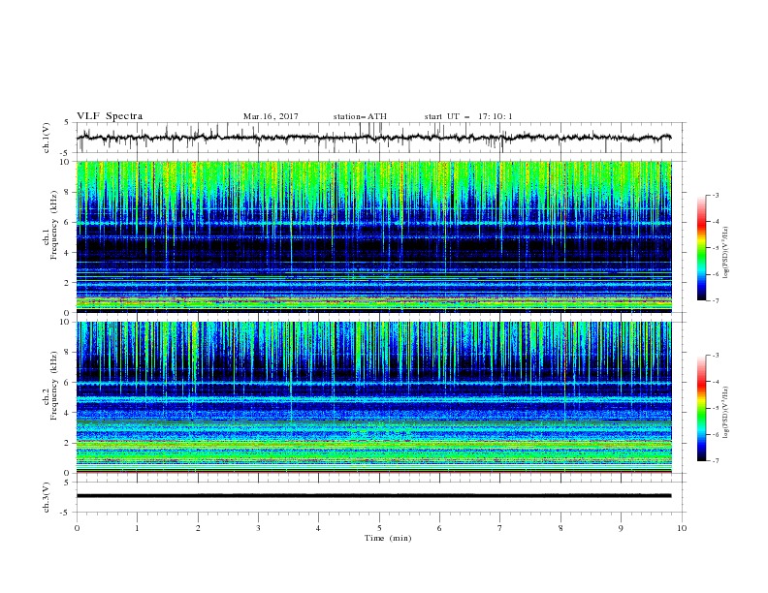Click the 'ch.1(V)' waveform axis label

[x=47, y=138]
